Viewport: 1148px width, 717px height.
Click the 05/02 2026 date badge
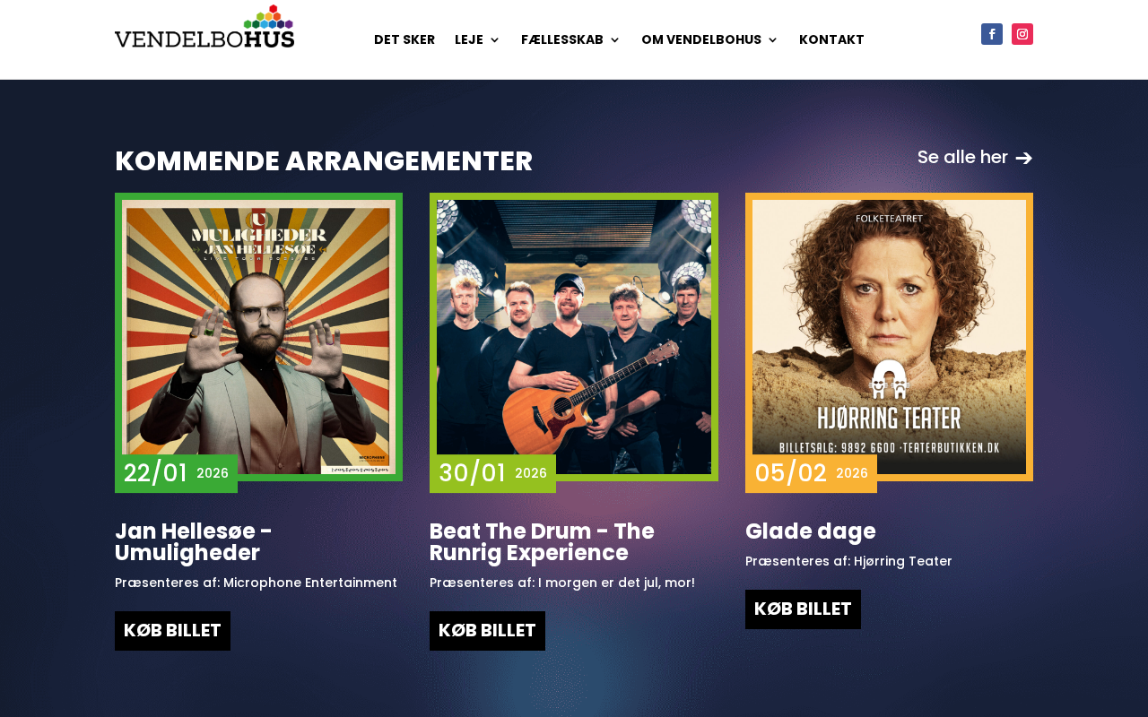coord(811,473)
